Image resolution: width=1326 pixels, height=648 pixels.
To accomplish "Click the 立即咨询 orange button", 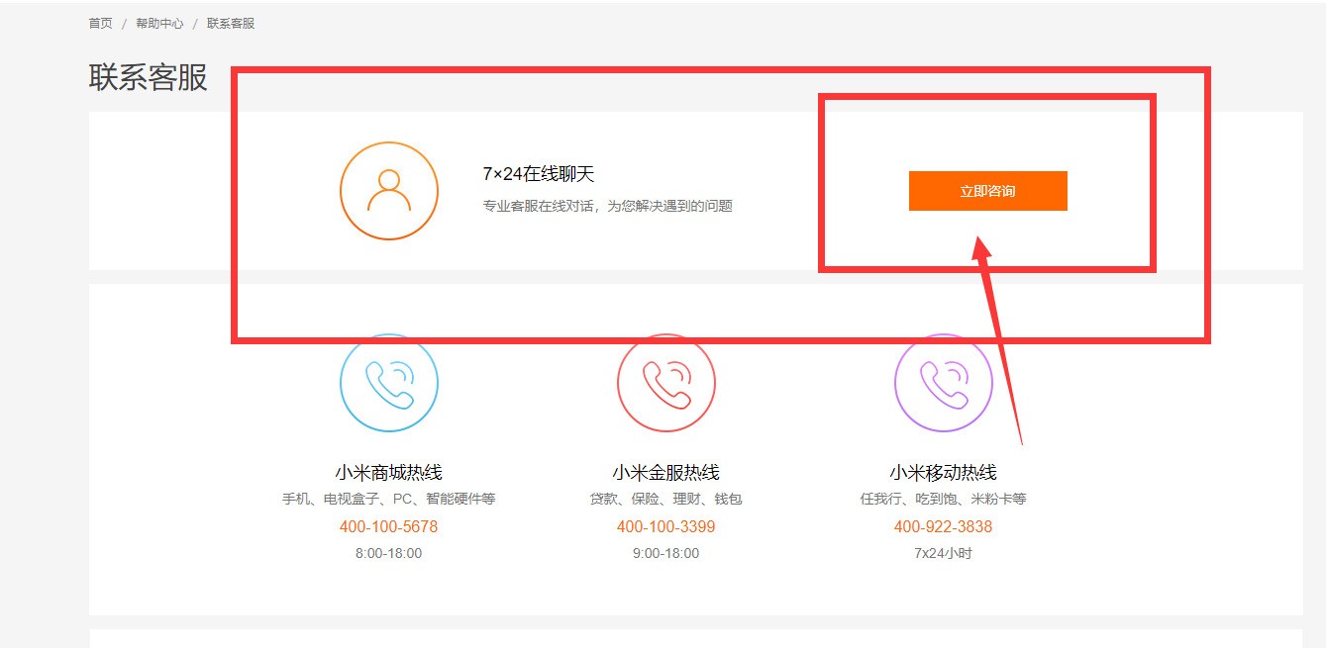I will [x=987, y=191].
